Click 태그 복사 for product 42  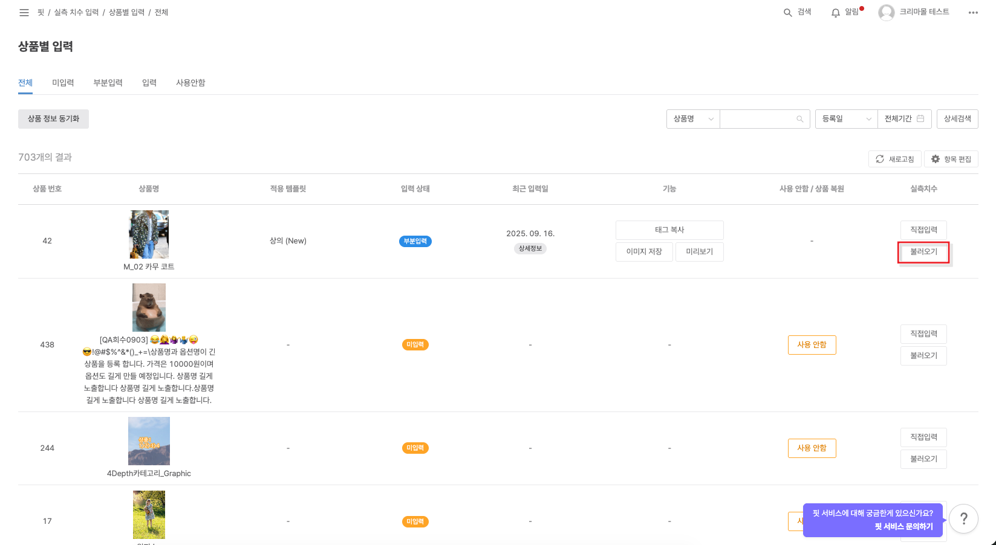click(669, 230)
